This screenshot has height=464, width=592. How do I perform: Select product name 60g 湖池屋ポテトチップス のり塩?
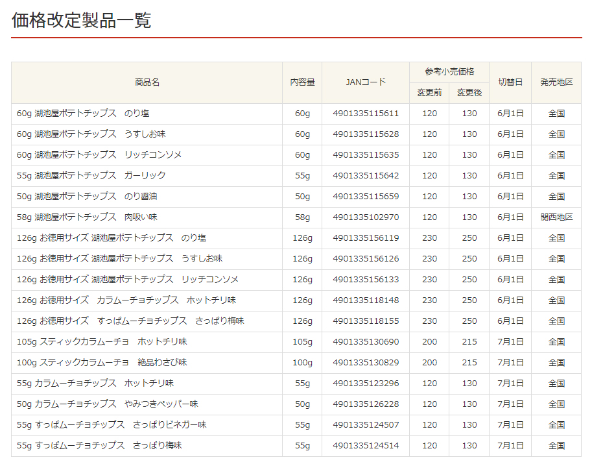pos(83,114)
